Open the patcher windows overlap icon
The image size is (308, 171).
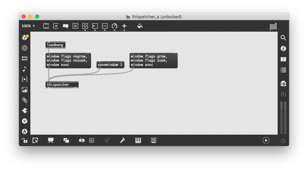click(66, 140)
